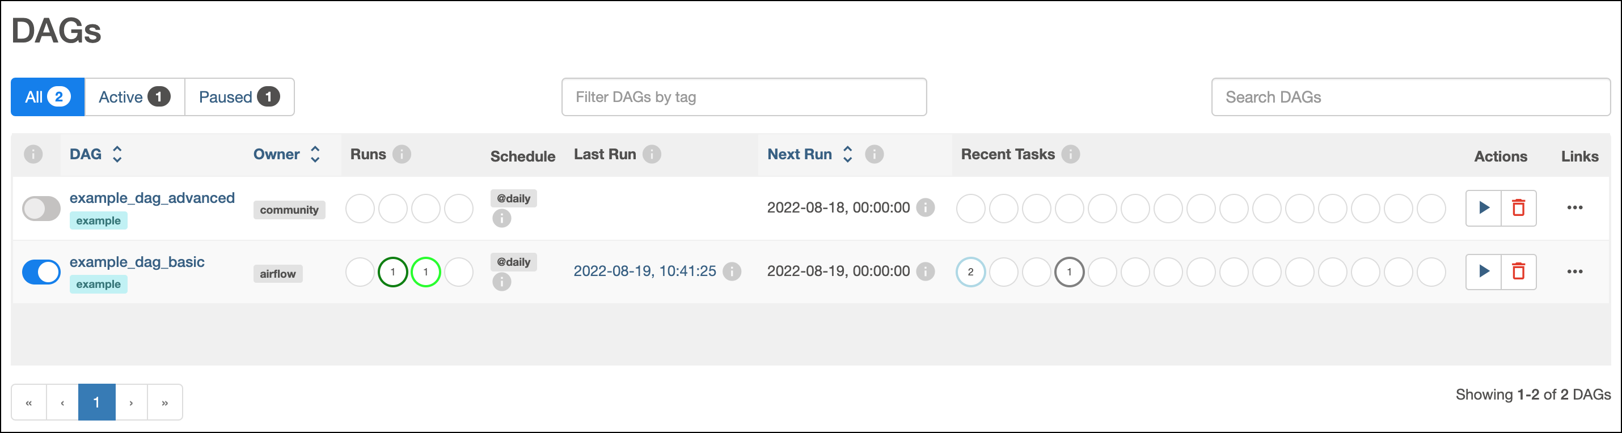Click the Recent Tasks info icon
This screenshot has height=433, width=1622.
pyautogui.click(x=1070, y=154)
